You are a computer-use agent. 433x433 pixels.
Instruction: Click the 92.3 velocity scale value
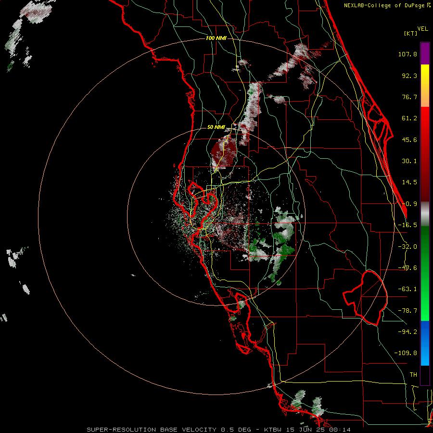pos(409,76)
